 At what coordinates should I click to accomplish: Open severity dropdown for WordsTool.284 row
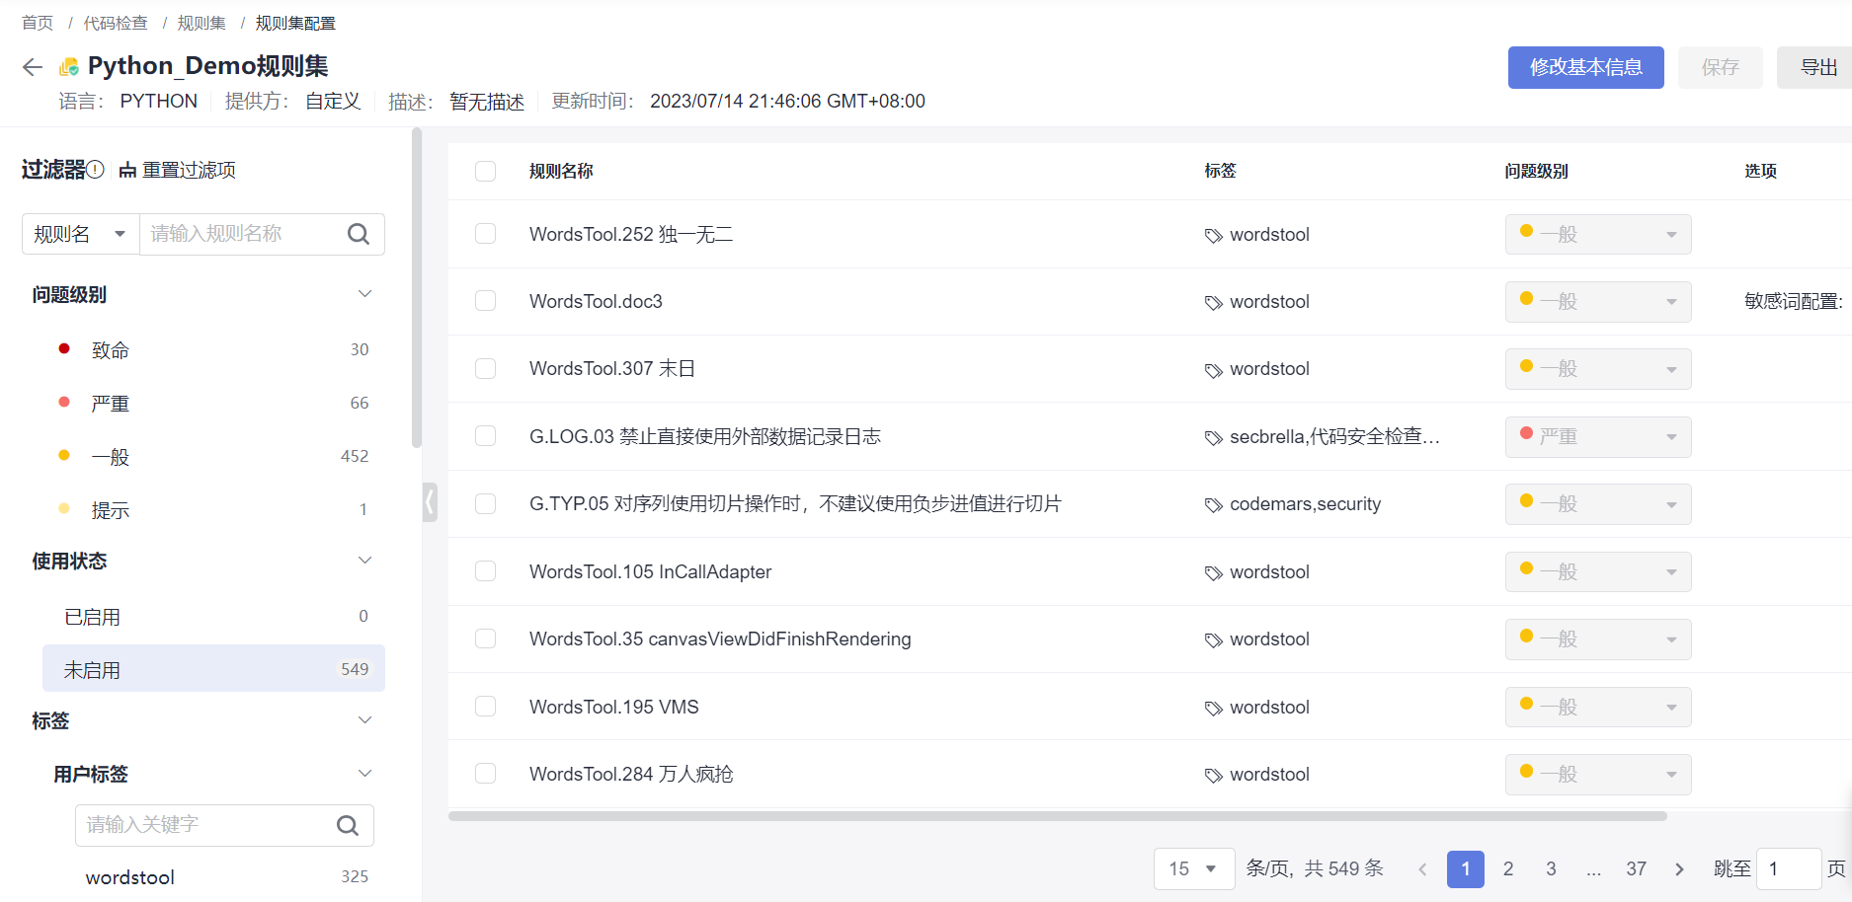1598,774
